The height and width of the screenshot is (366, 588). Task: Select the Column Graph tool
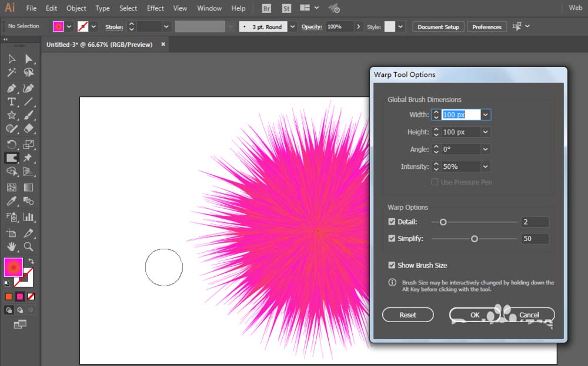click(28, 217)
